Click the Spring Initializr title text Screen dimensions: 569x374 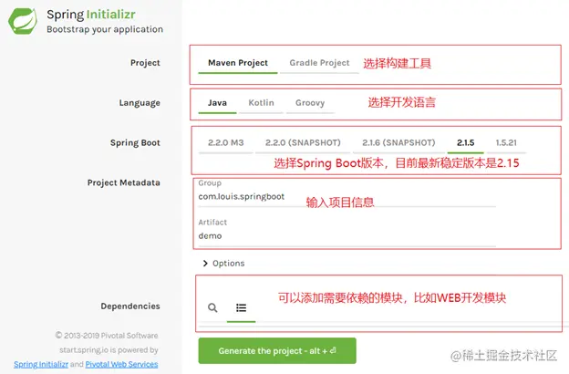(91, 15)
